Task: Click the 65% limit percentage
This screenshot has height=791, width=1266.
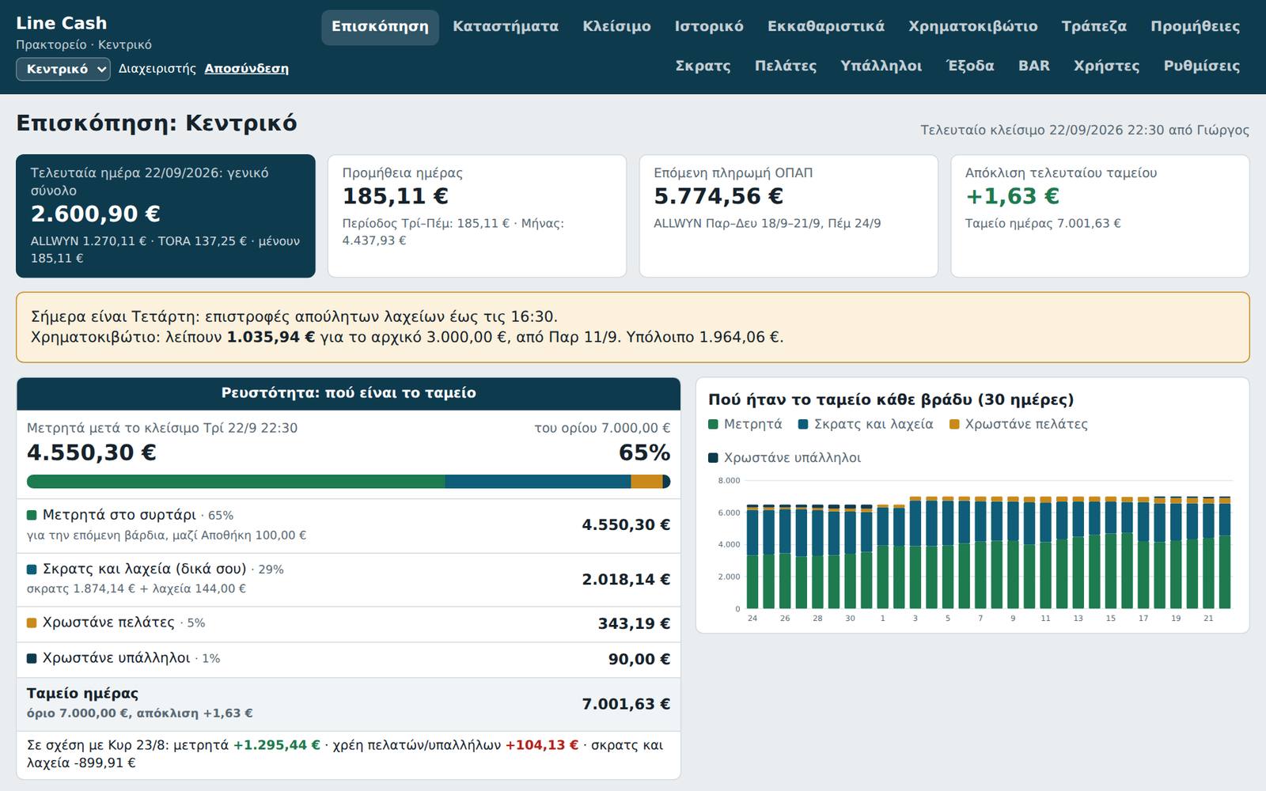Action: point(644,452)
